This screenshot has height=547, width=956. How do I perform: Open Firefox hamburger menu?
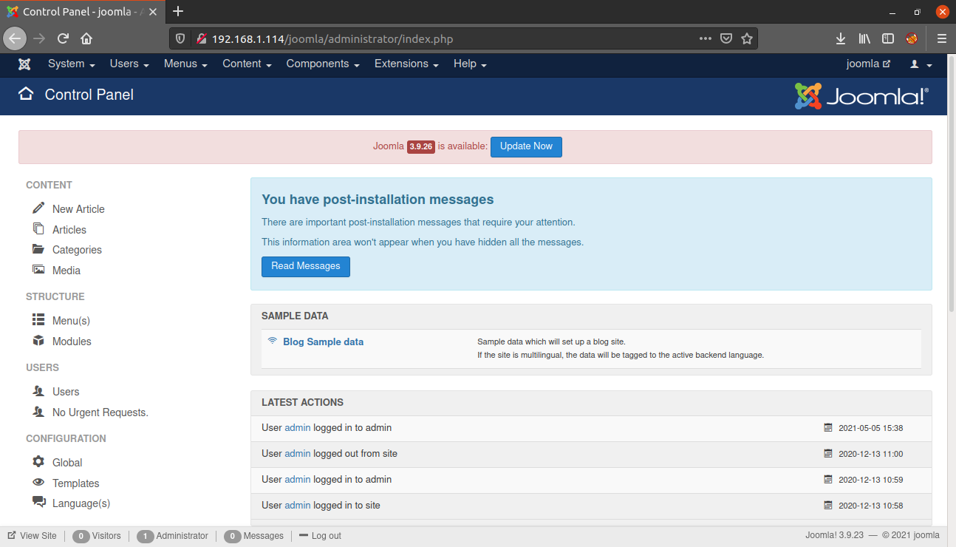tap(942, 38)
